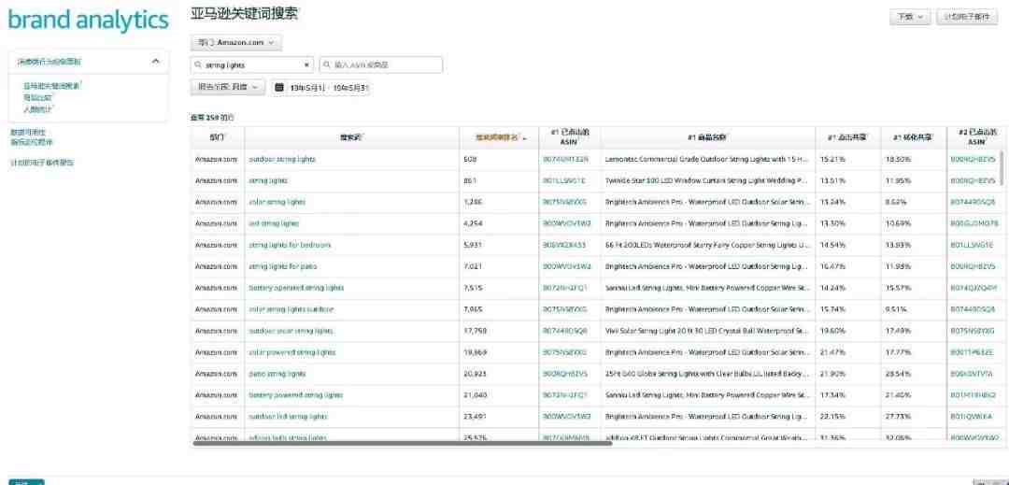Open 'solar powered string lights' link

coord(292,352)
